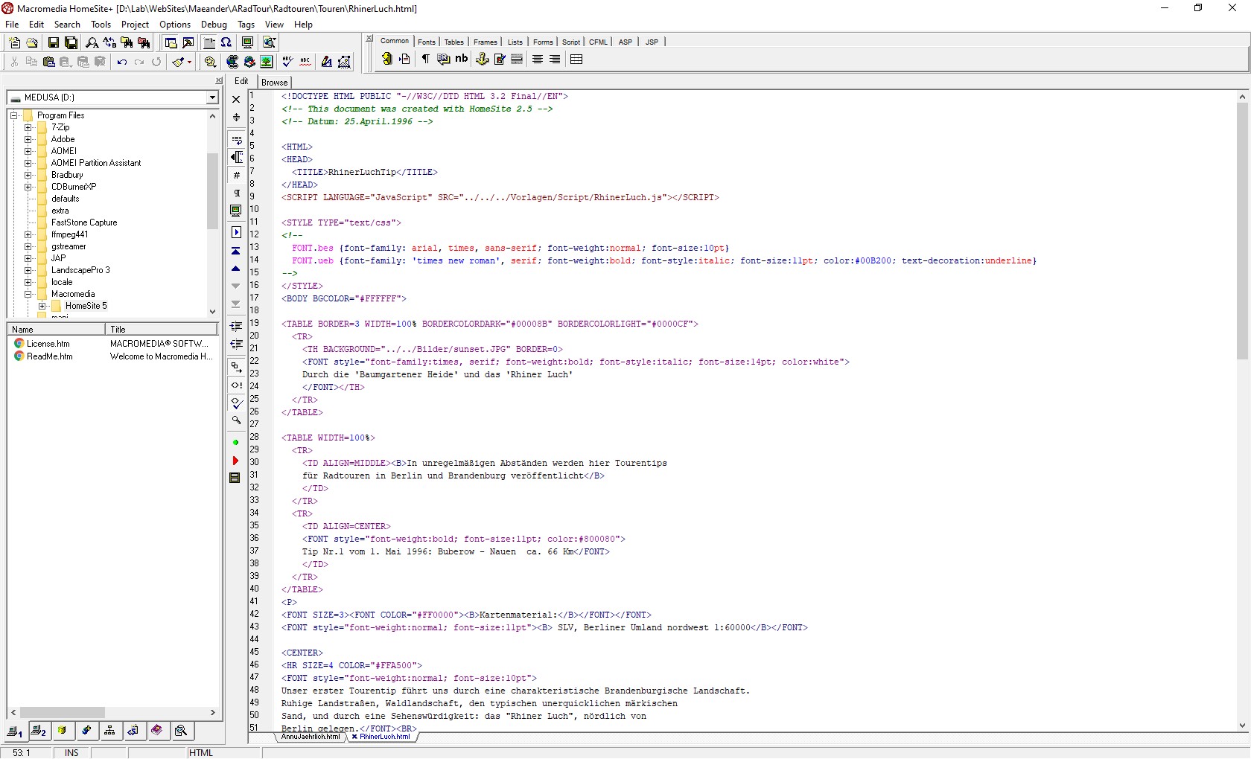Paste using the clipboard Paste icon
The image size is (1251, 759).
(48, 62)
